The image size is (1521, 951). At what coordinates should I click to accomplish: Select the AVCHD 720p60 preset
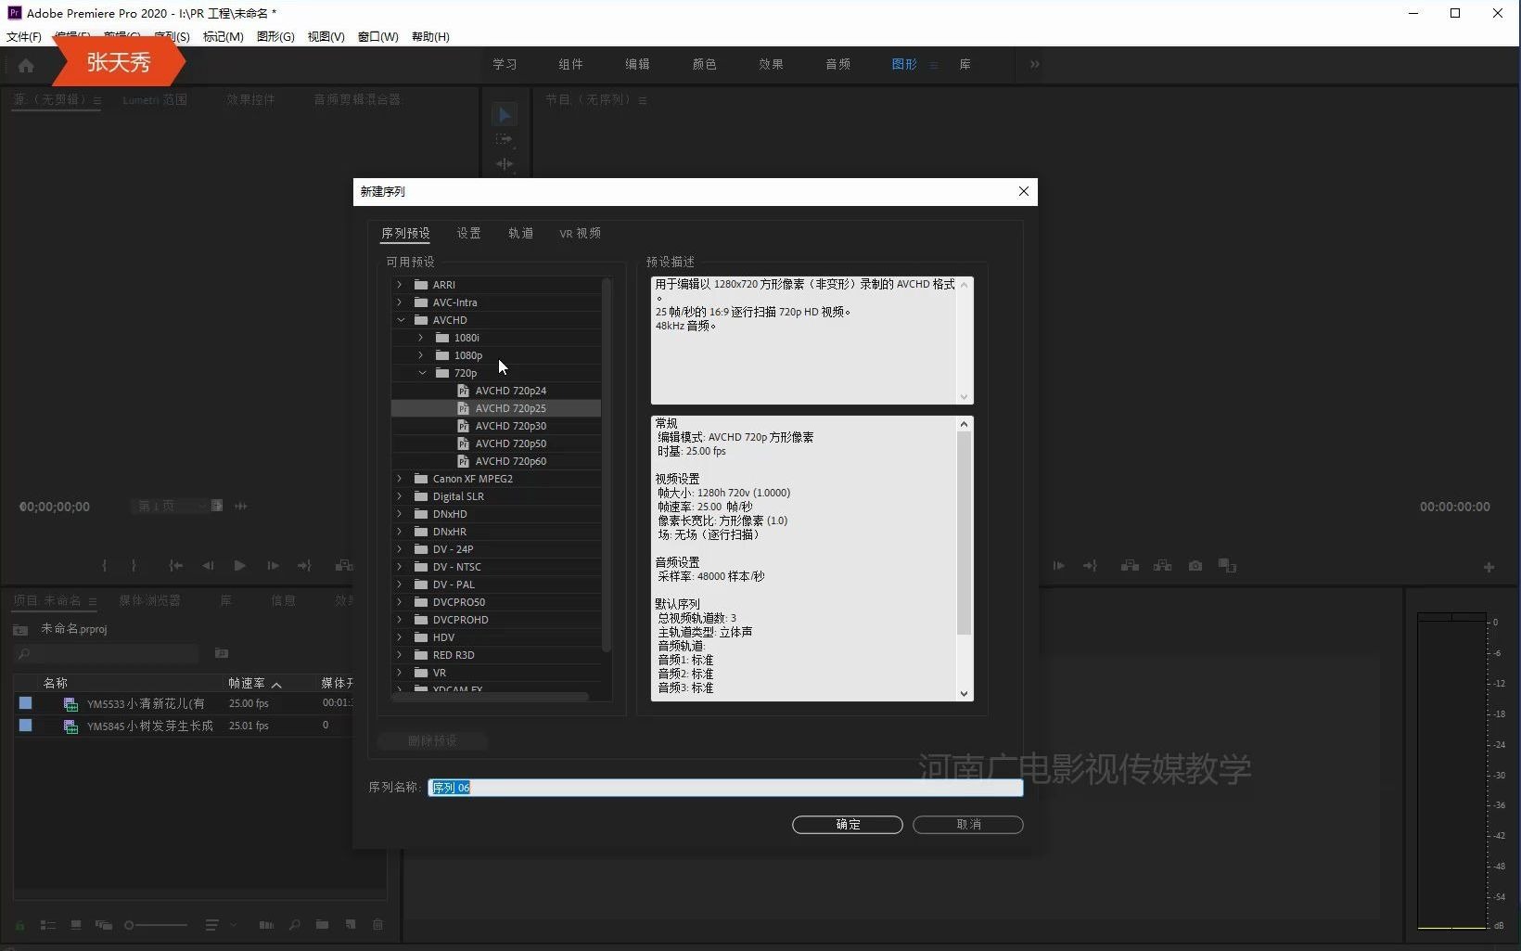click(510, 461)
